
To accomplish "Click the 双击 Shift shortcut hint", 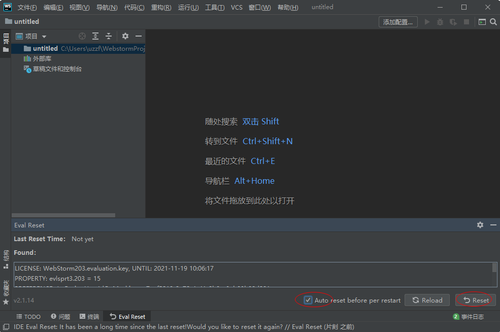I will pyautogui.click(x=260, y=121).
